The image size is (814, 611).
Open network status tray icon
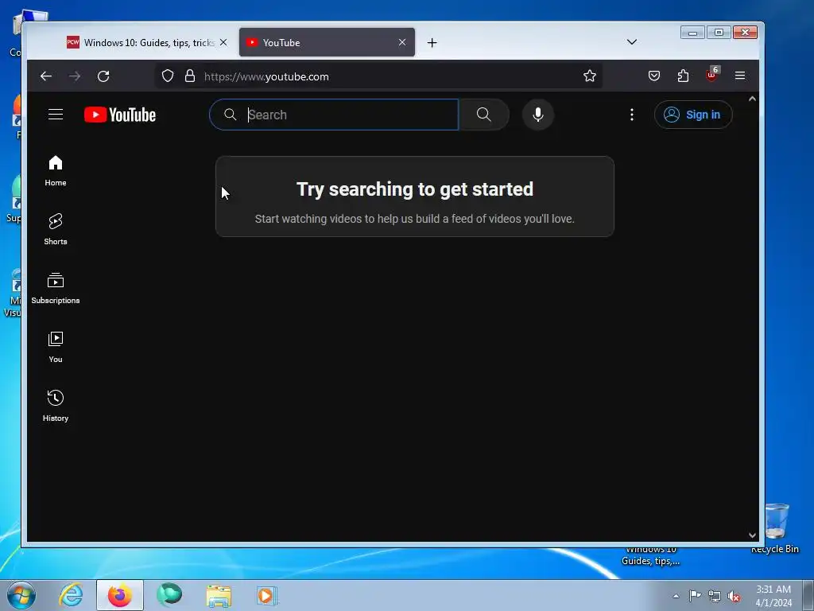[x=715, y=596]
